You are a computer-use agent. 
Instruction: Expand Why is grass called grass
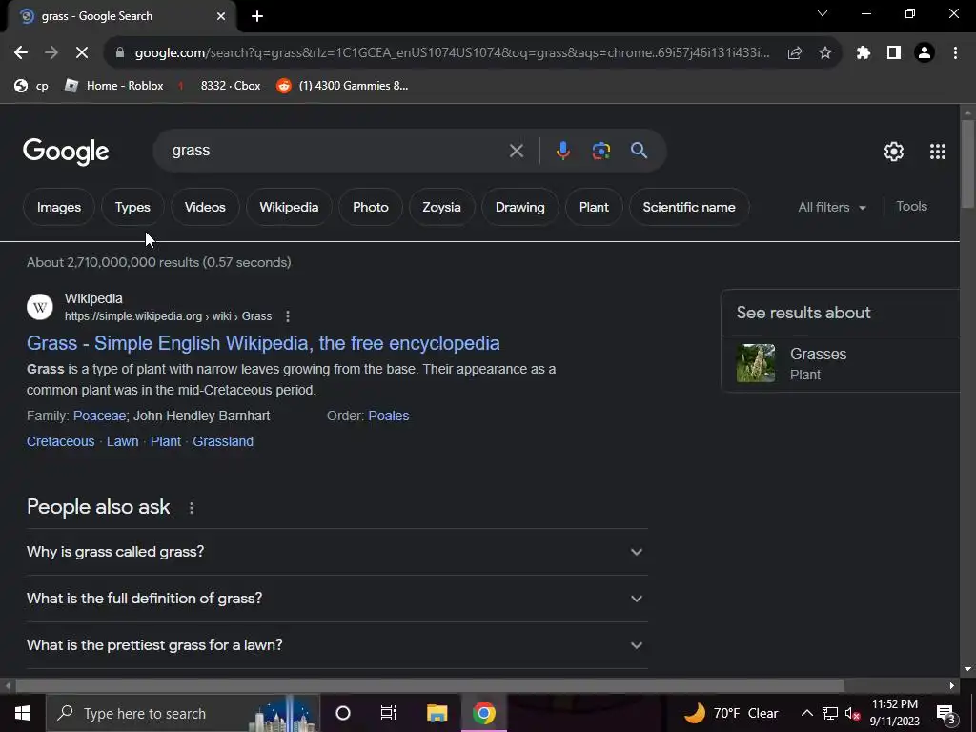pyautogui.click(x=336, y=552)
